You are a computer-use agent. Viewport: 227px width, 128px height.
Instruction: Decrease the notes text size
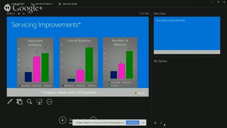pyautogui.click(x=161, y=123)
